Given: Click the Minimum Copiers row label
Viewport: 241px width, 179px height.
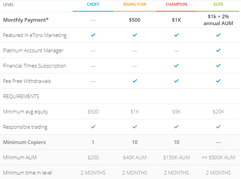Looking at the screenshot, I should [x=24, y=142].
